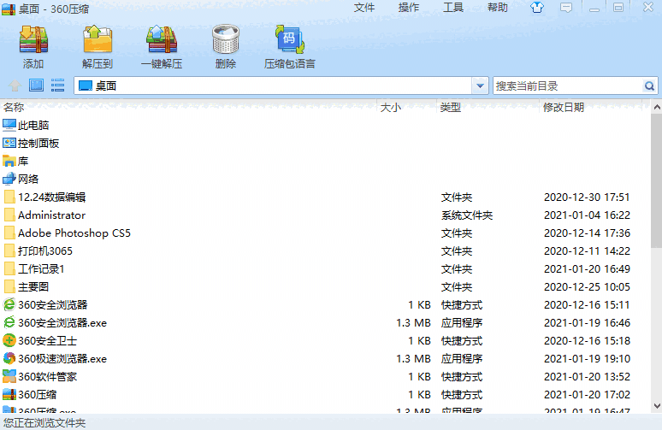662x430 pixels.
Task: Select the Administrator folder icon
Action: click(x=9, y=215)
